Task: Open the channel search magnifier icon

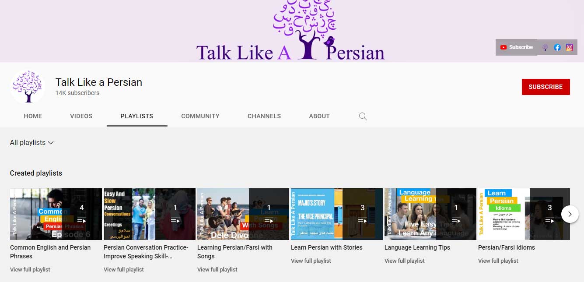Action: tap(363, 116)
